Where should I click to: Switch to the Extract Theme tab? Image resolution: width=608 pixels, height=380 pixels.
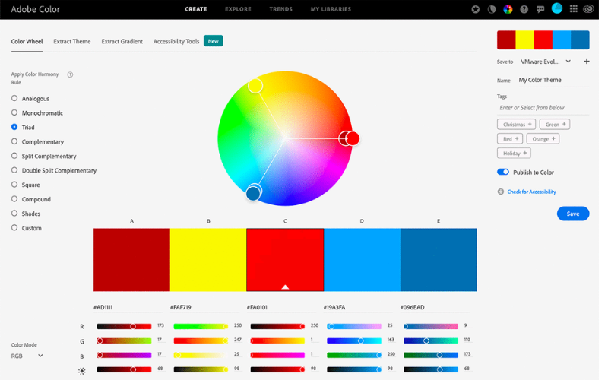[71, 42]
